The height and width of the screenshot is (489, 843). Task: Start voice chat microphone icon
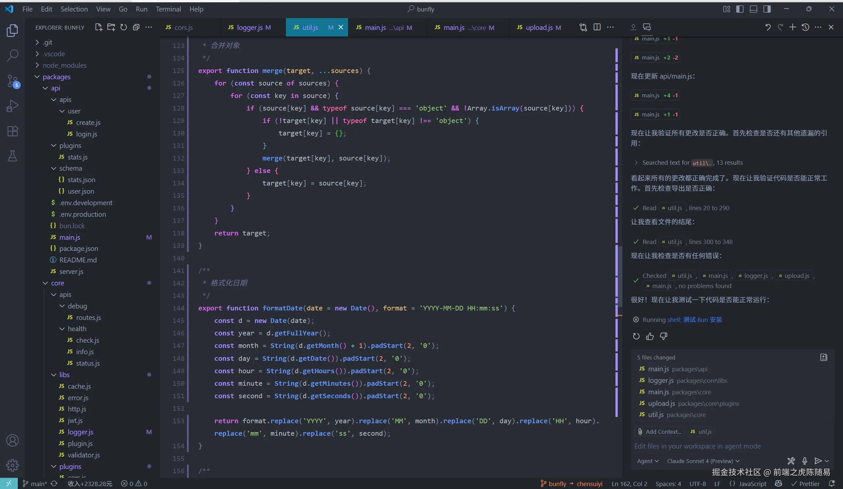[804, 461]
